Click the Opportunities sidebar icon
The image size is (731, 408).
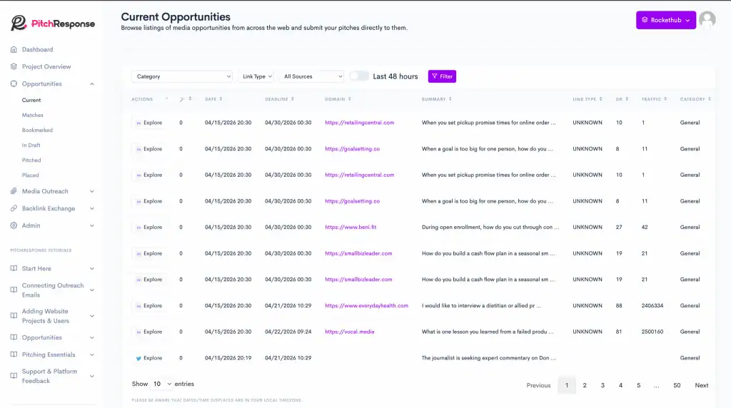coord(14,84)
